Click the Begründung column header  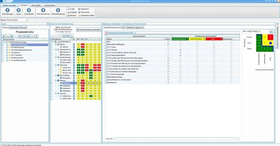(231, 39)
